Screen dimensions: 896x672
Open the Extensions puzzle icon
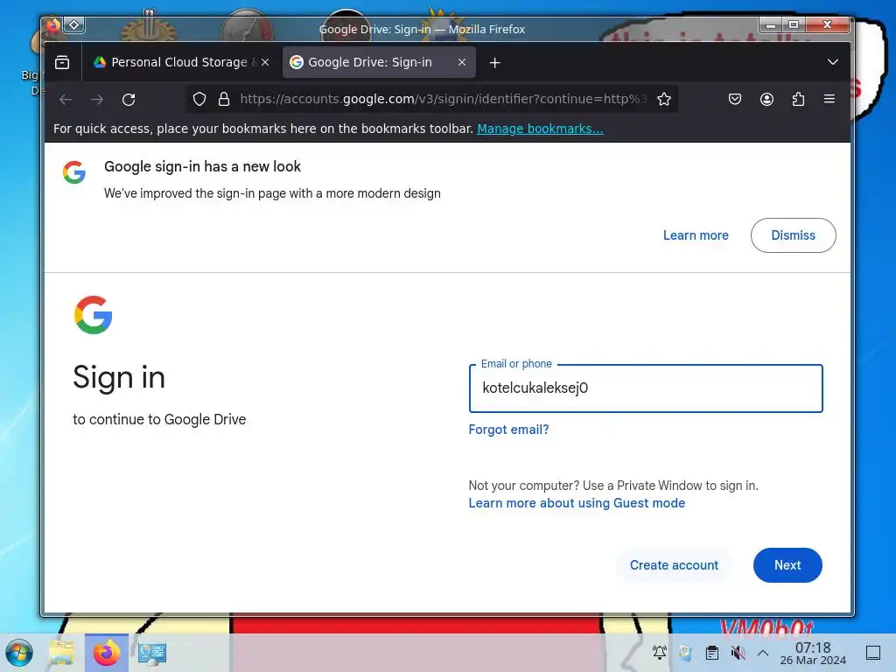pos(798,100)
